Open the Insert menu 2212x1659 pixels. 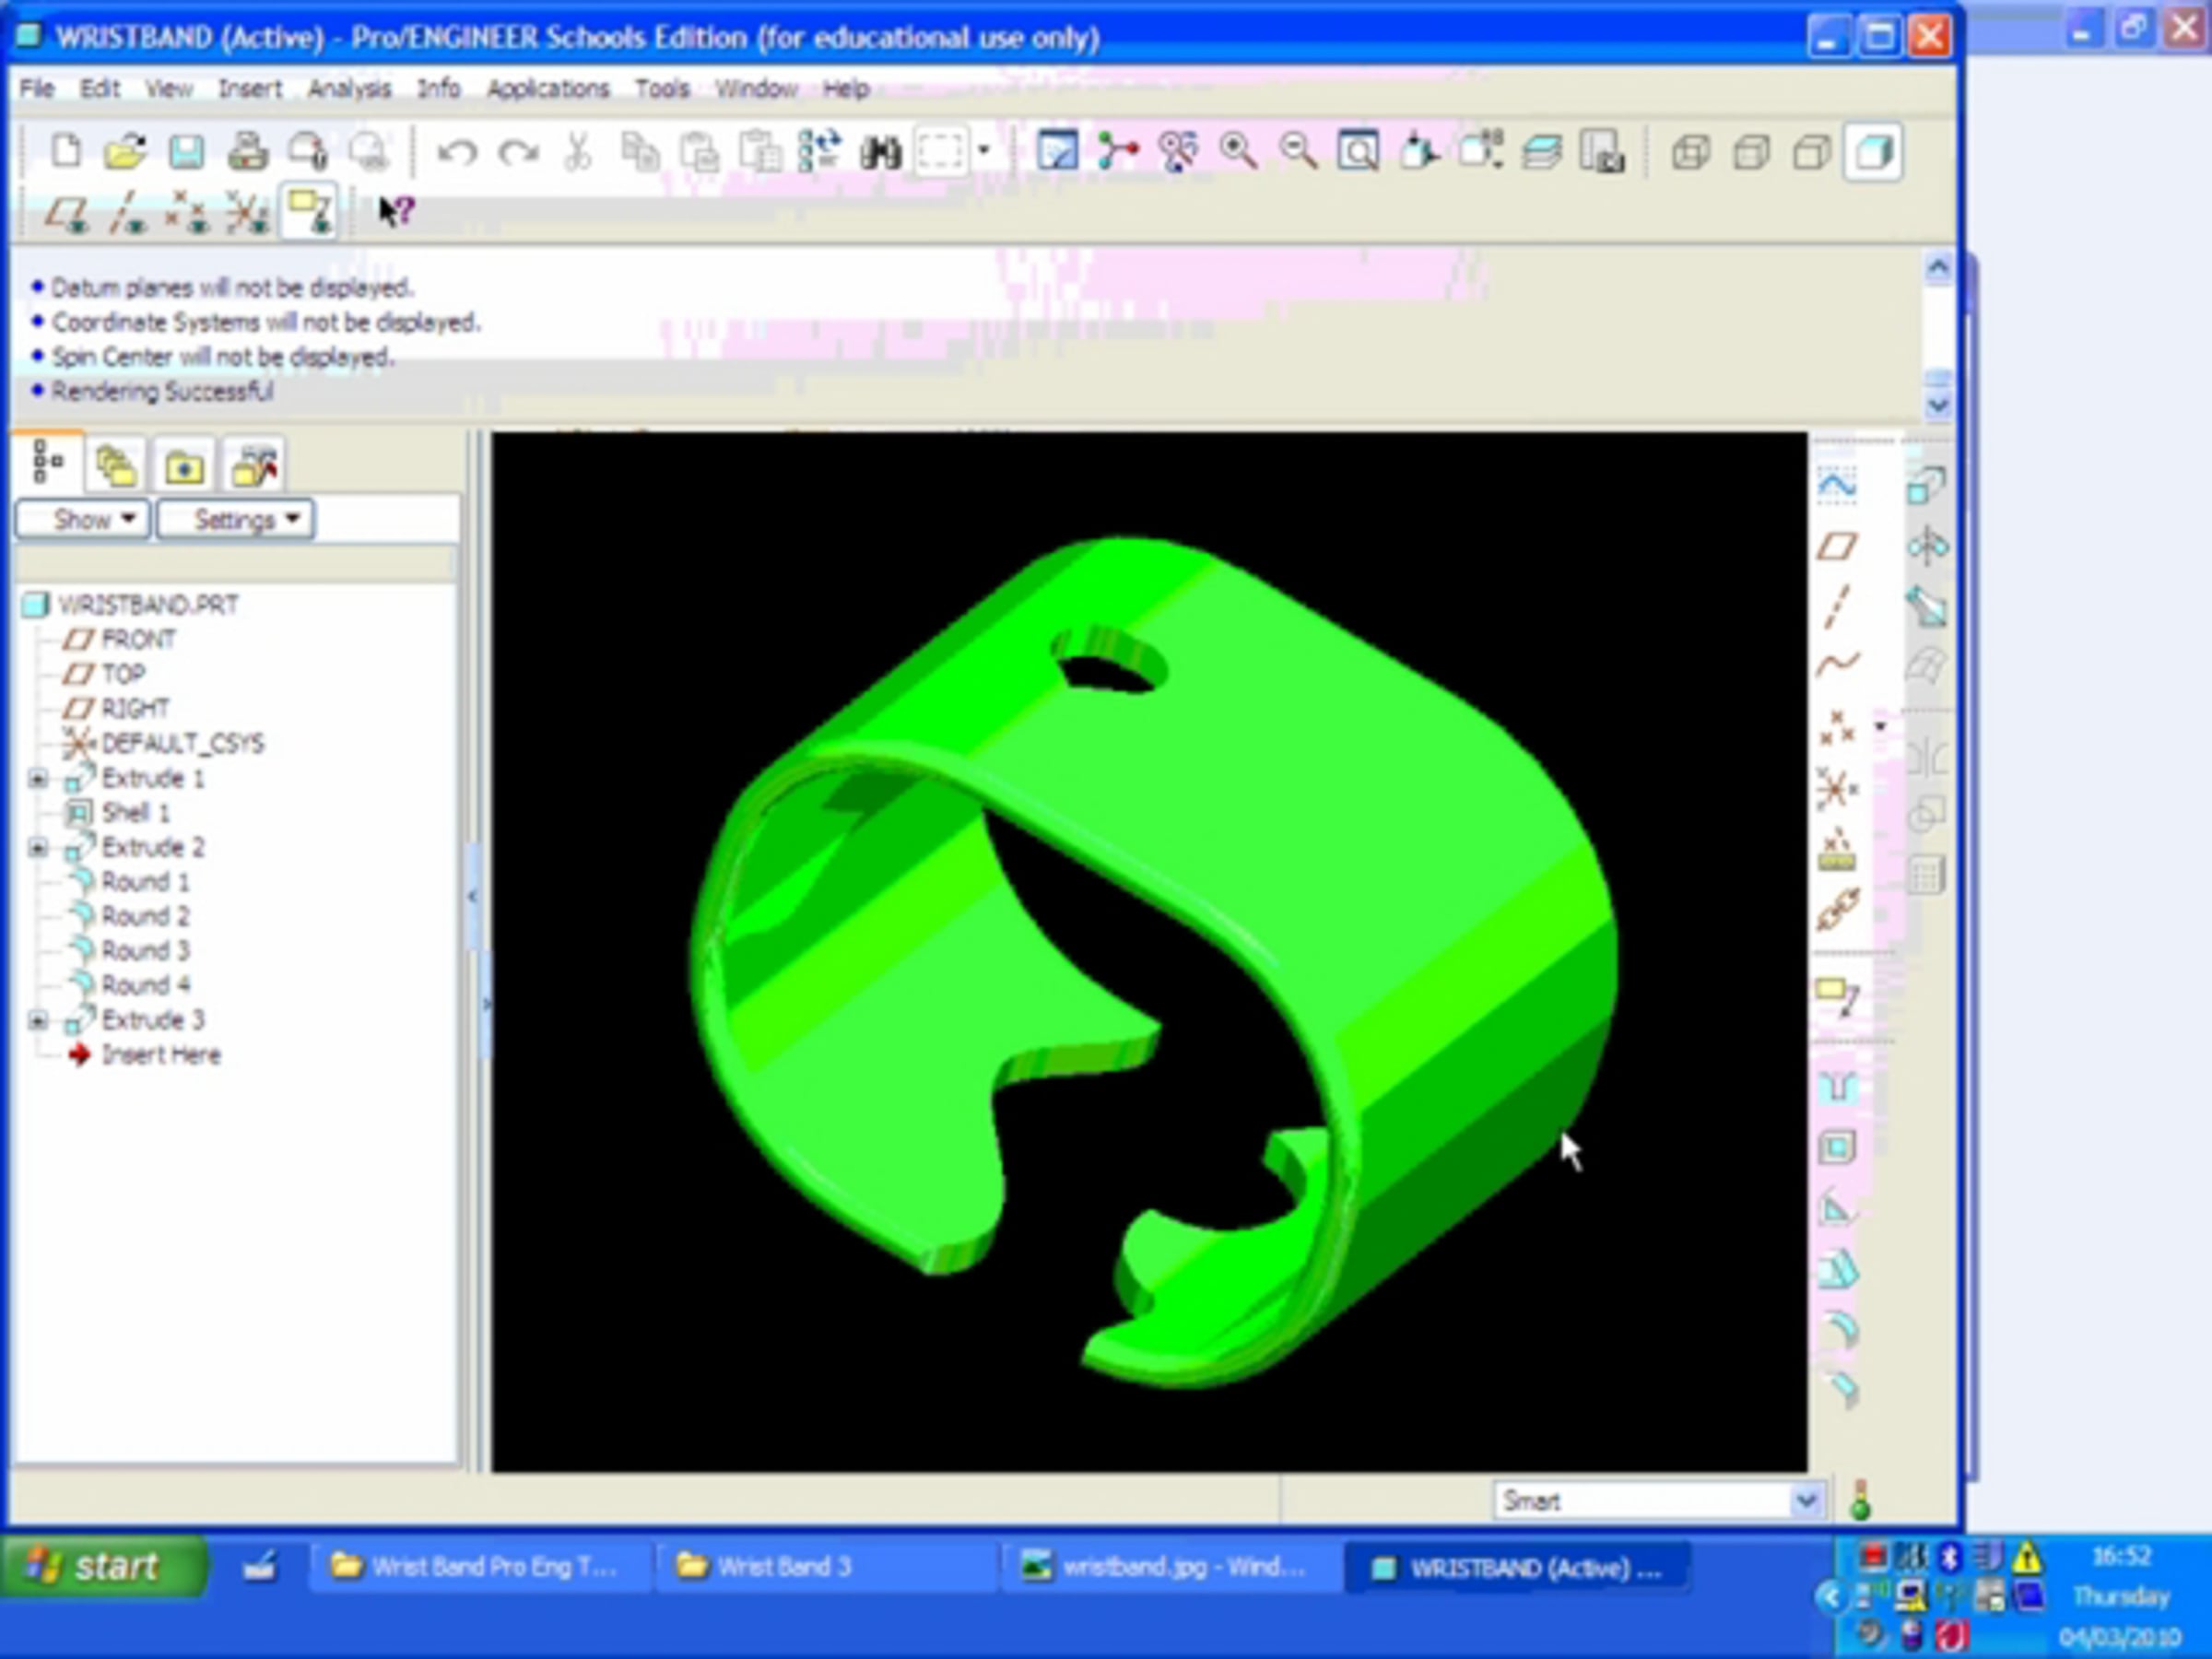pos(249,89)
